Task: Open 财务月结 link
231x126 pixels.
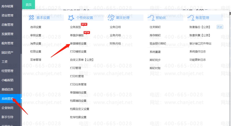Action: coord(115,43)
